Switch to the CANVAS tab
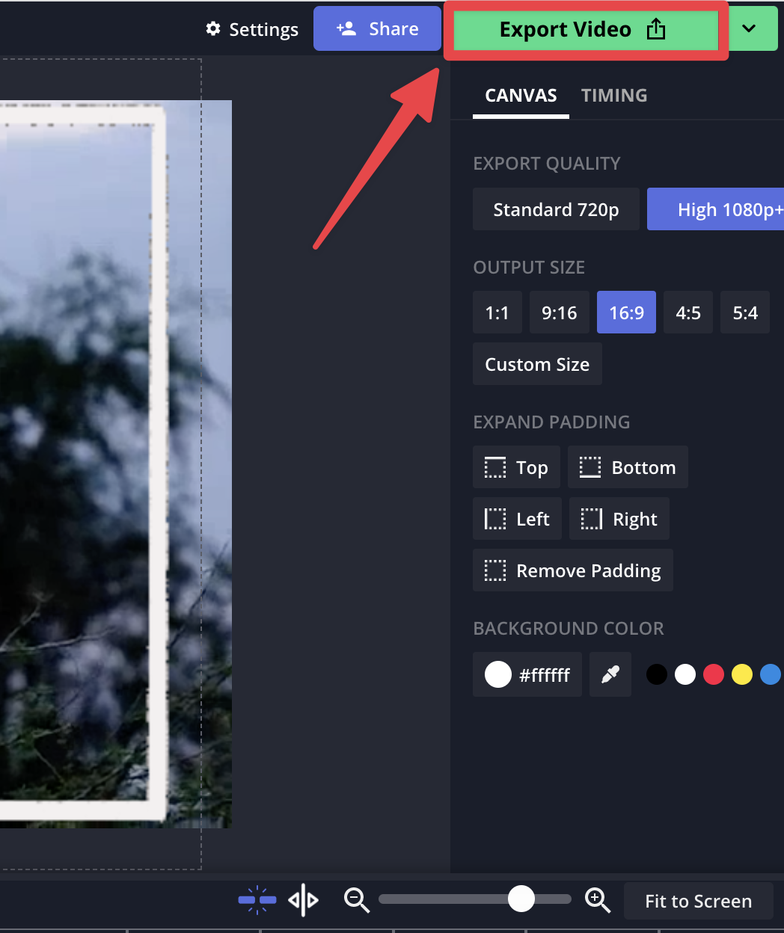This screenshot has width=784, height=933. point(521,96)
